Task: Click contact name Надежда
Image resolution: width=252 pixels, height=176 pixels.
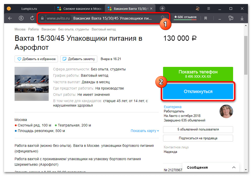Action: click(170, 152)
